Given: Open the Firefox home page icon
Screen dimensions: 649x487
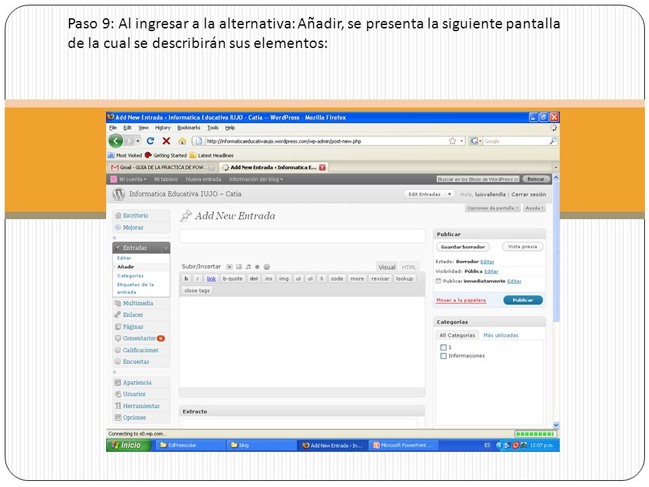Looking at the screenshot, I should (x=182, y=141).
